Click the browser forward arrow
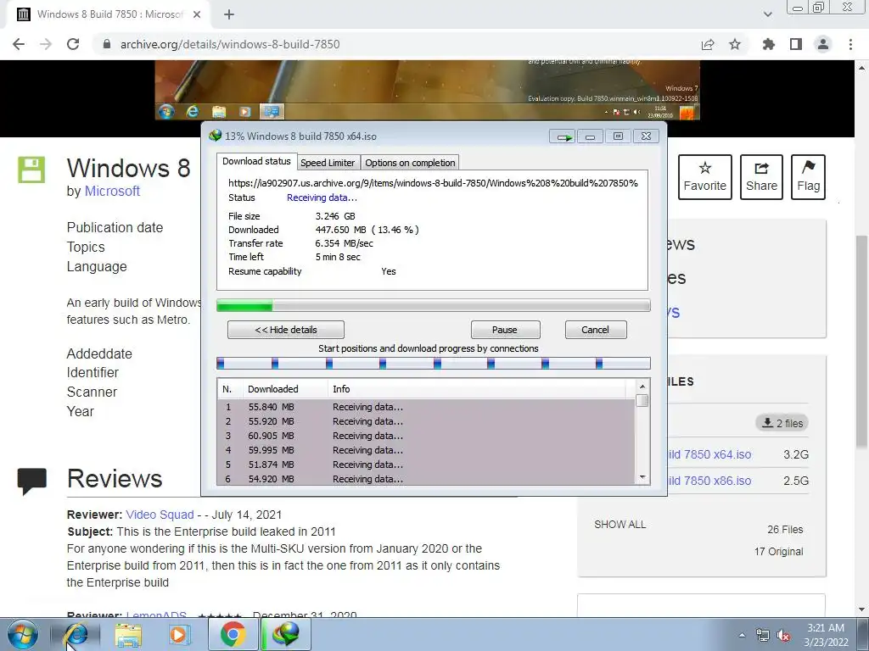Image resolution: width=869 pixels, height=651 pixels. pyautogui.click(x=46, y=44)
